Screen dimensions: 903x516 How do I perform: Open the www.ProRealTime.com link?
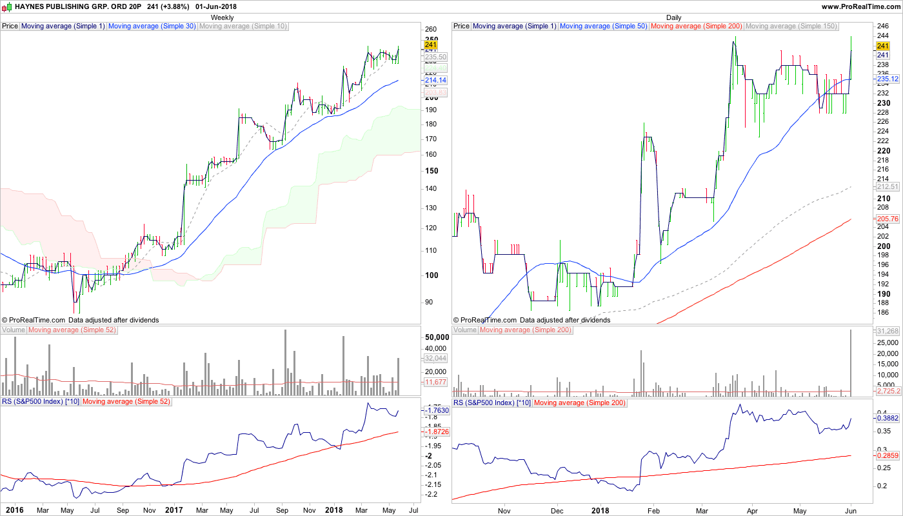coord(860,6)
